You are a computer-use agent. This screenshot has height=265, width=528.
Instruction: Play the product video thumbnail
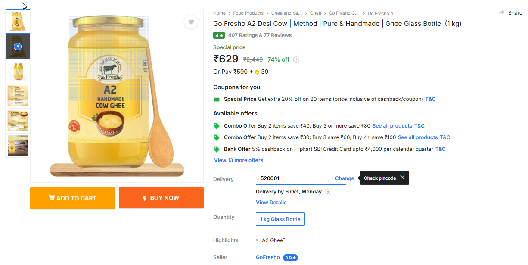pyautogui.click(x=18, y=46)
